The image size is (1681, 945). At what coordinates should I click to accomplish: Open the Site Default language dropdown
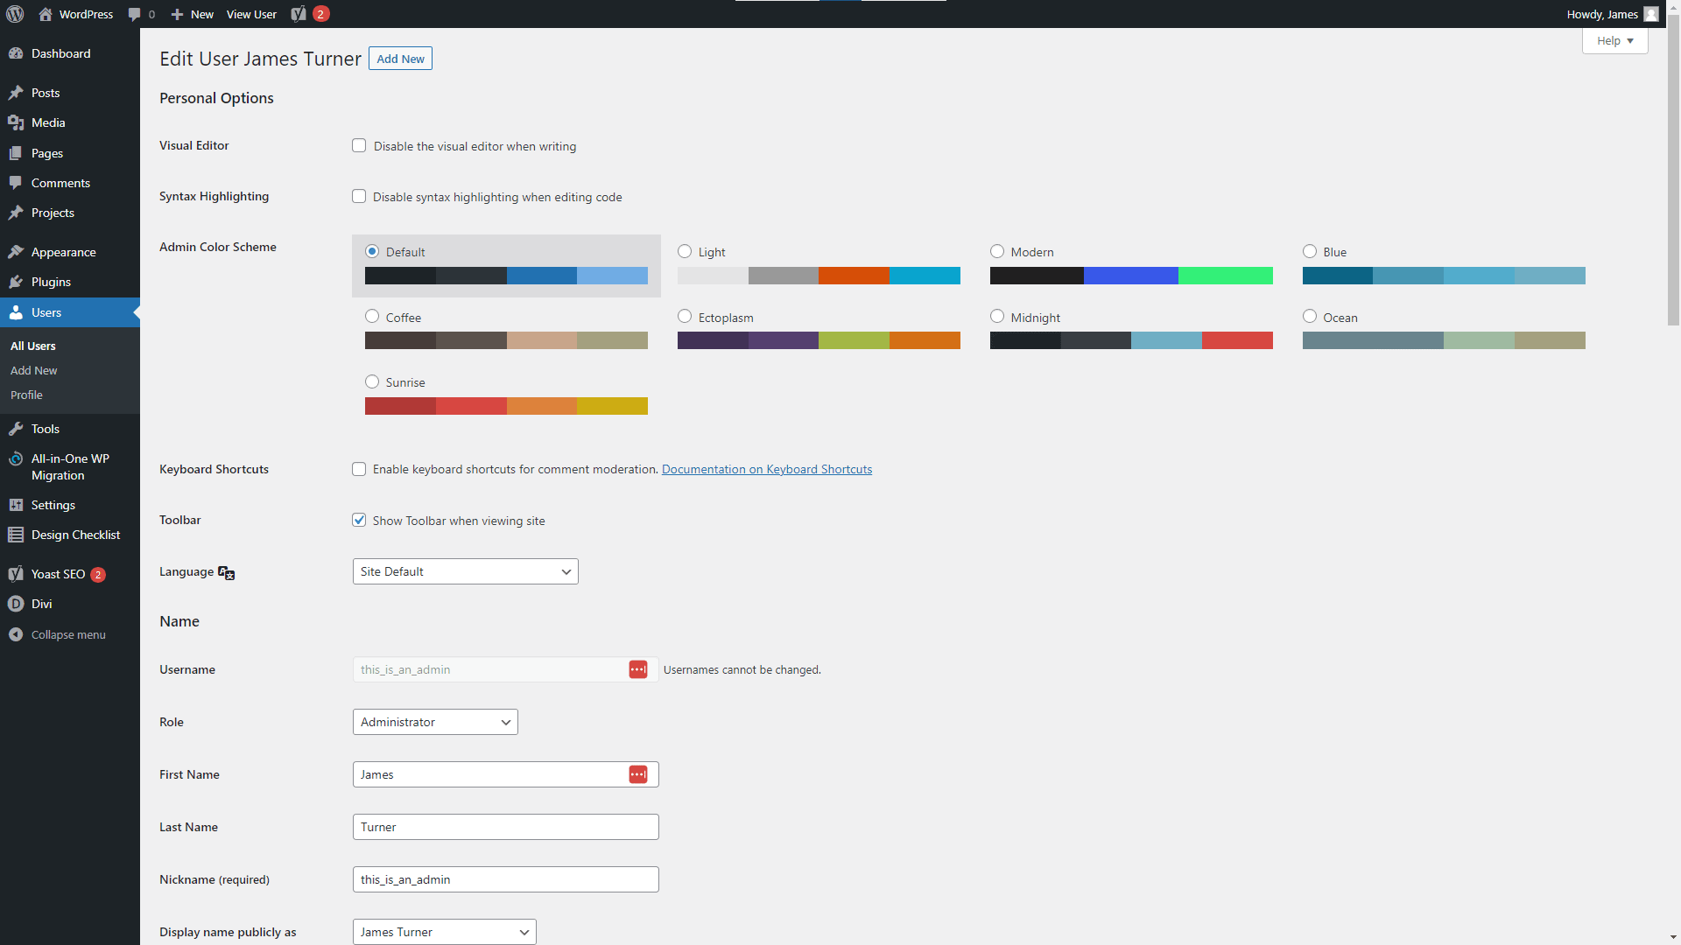coord(465,571)
